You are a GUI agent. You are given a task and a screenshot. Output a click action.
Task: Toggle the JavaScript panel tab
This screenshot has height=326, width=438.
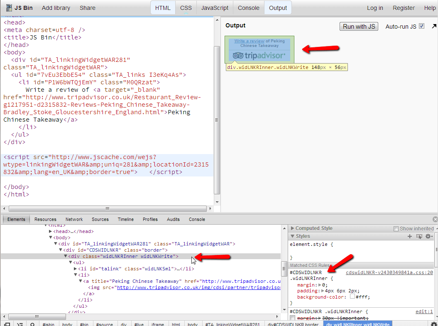[x=215, y=8]
